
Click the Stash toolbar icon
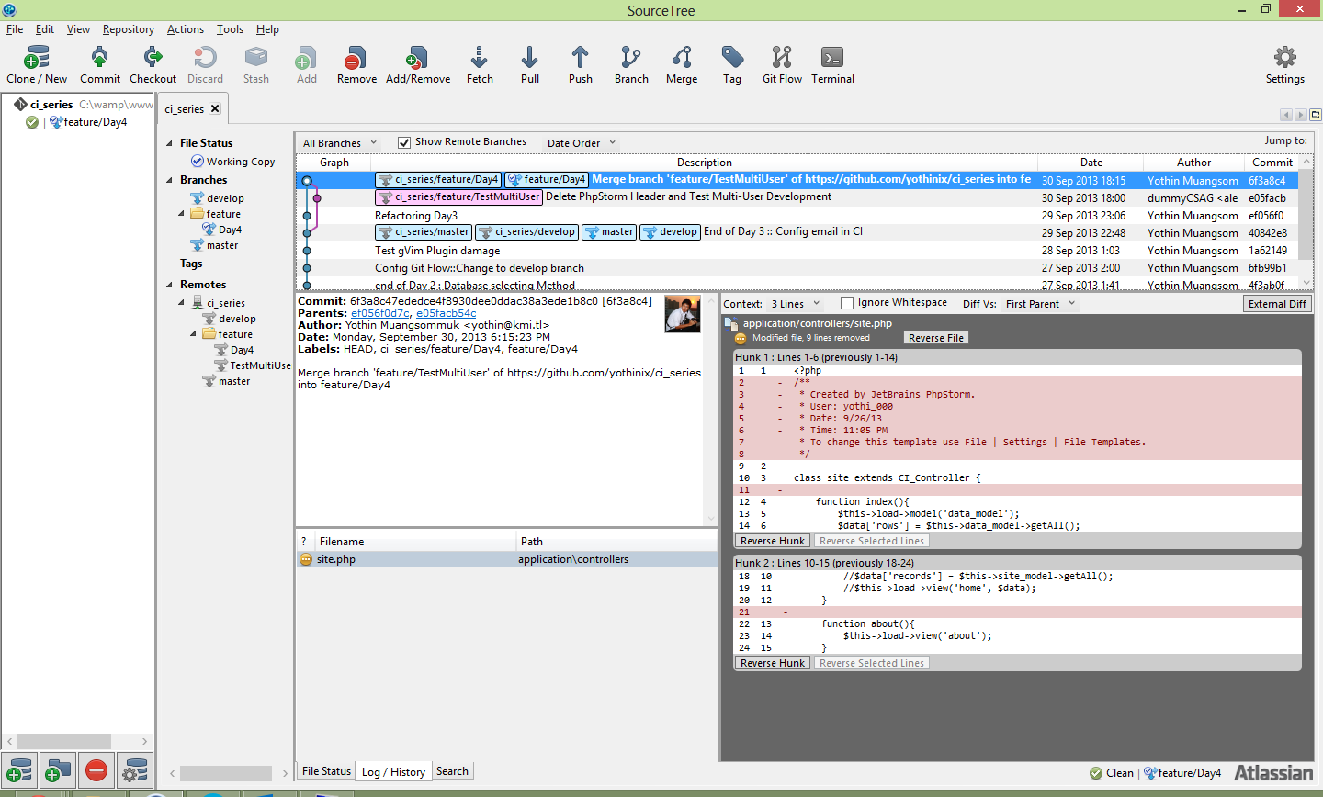pyautogui.click(x=256, y=65)
